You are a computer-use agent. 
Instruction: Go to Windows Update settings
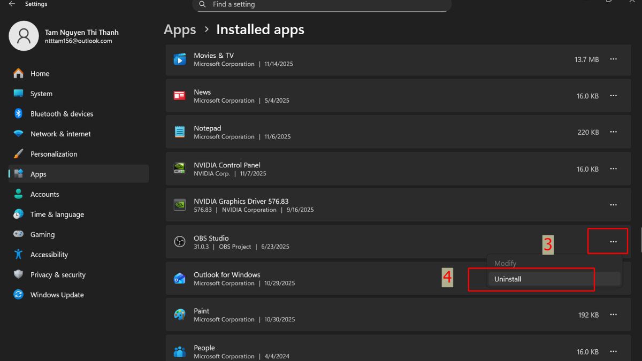[57, 295]
